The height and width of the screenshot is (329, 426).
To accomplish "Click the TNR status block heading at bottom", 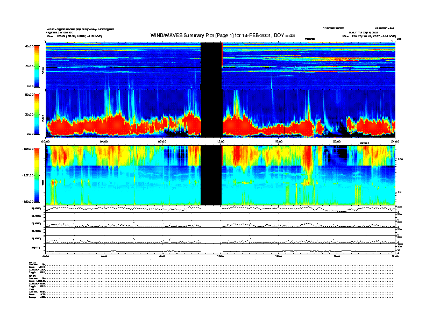I will (x=32, y=290).
